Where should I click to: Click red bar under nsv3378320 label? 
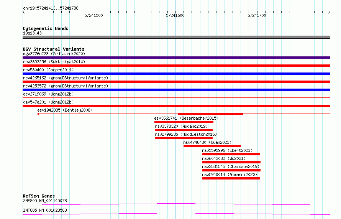pyautogui.click(x=184, y=130)
